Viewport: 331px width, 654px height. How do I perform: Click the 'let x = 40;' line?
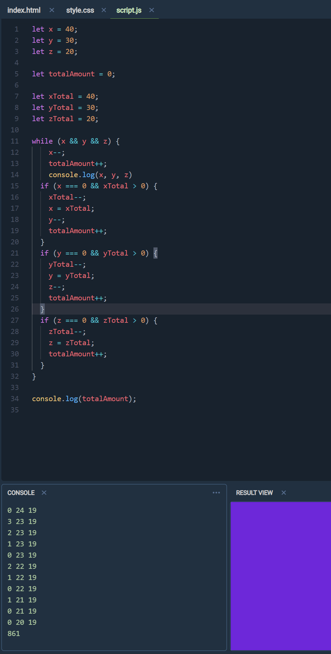coord(55,29)
